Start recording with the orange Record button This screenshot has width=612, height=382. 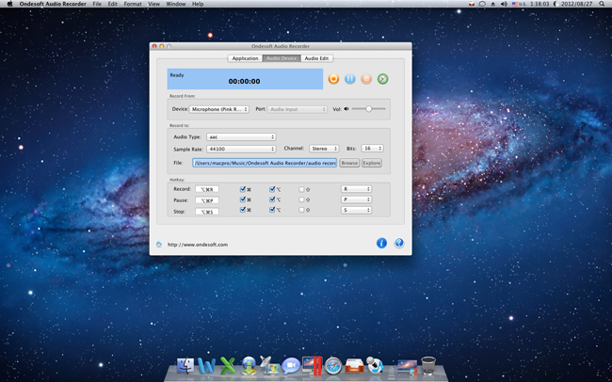[333, 79]
